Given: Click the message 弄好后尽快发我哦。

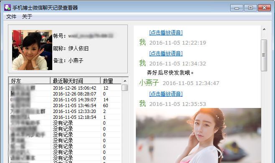Looking at the screenshot, I should point(170,73).
